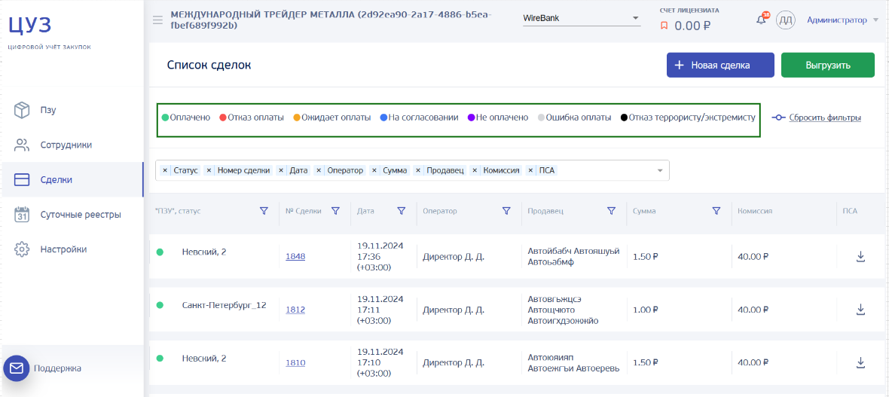Viewport: 889px width, 397px height.
Task: Click green status dot of deal 1848
Action: 160,252
